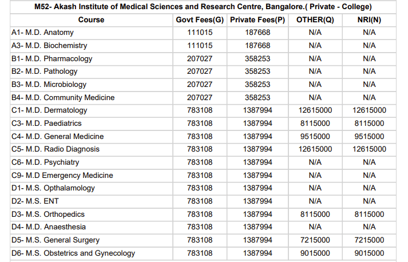Click the C9- M.D Emergency Medicine cell
Image resolution: width=408 pixels, height=262 pixels.
[x=62, y=175]
